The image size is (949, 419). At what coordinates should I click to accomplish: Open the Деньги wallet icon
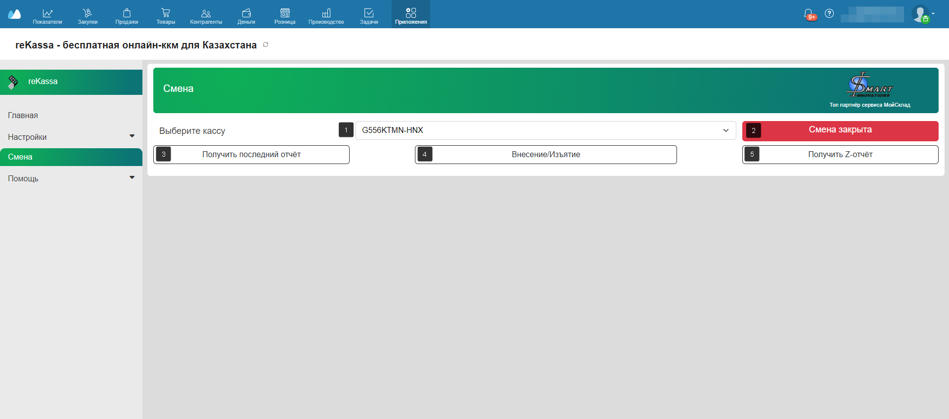246,14
